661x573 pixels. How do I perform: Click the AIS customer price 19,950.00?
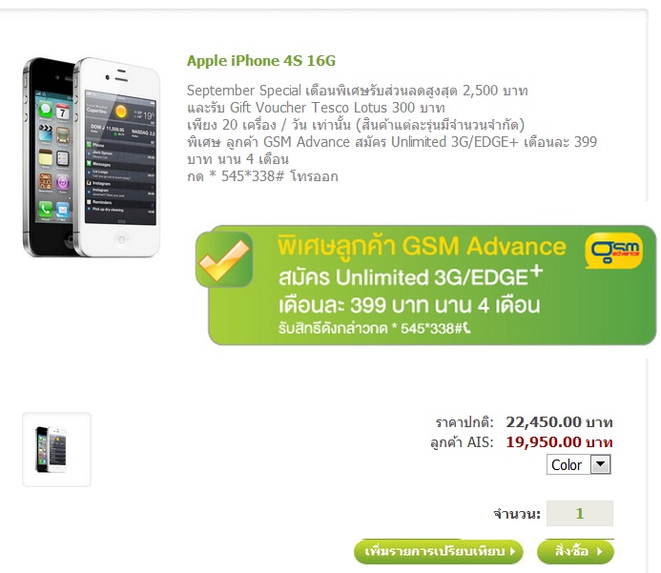(x=544, y=442)
